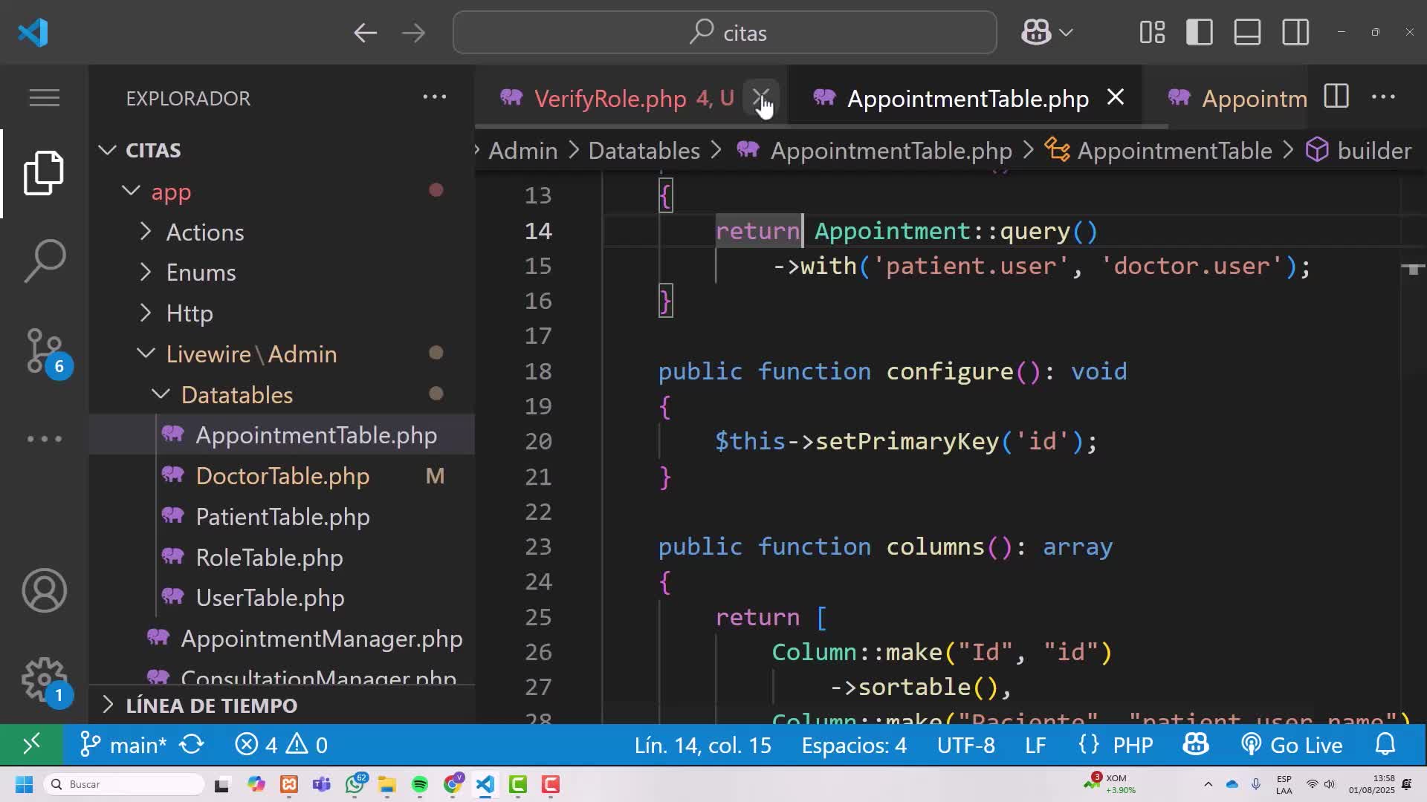Screen dimensions: 1427x802
Task: Open DoctorTable.php in the explorer
Action: tap(282, 476)
